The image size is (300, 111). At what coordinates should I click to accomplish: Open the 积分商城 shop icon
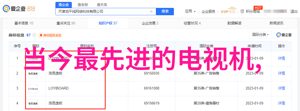click(x=242, y=11)
